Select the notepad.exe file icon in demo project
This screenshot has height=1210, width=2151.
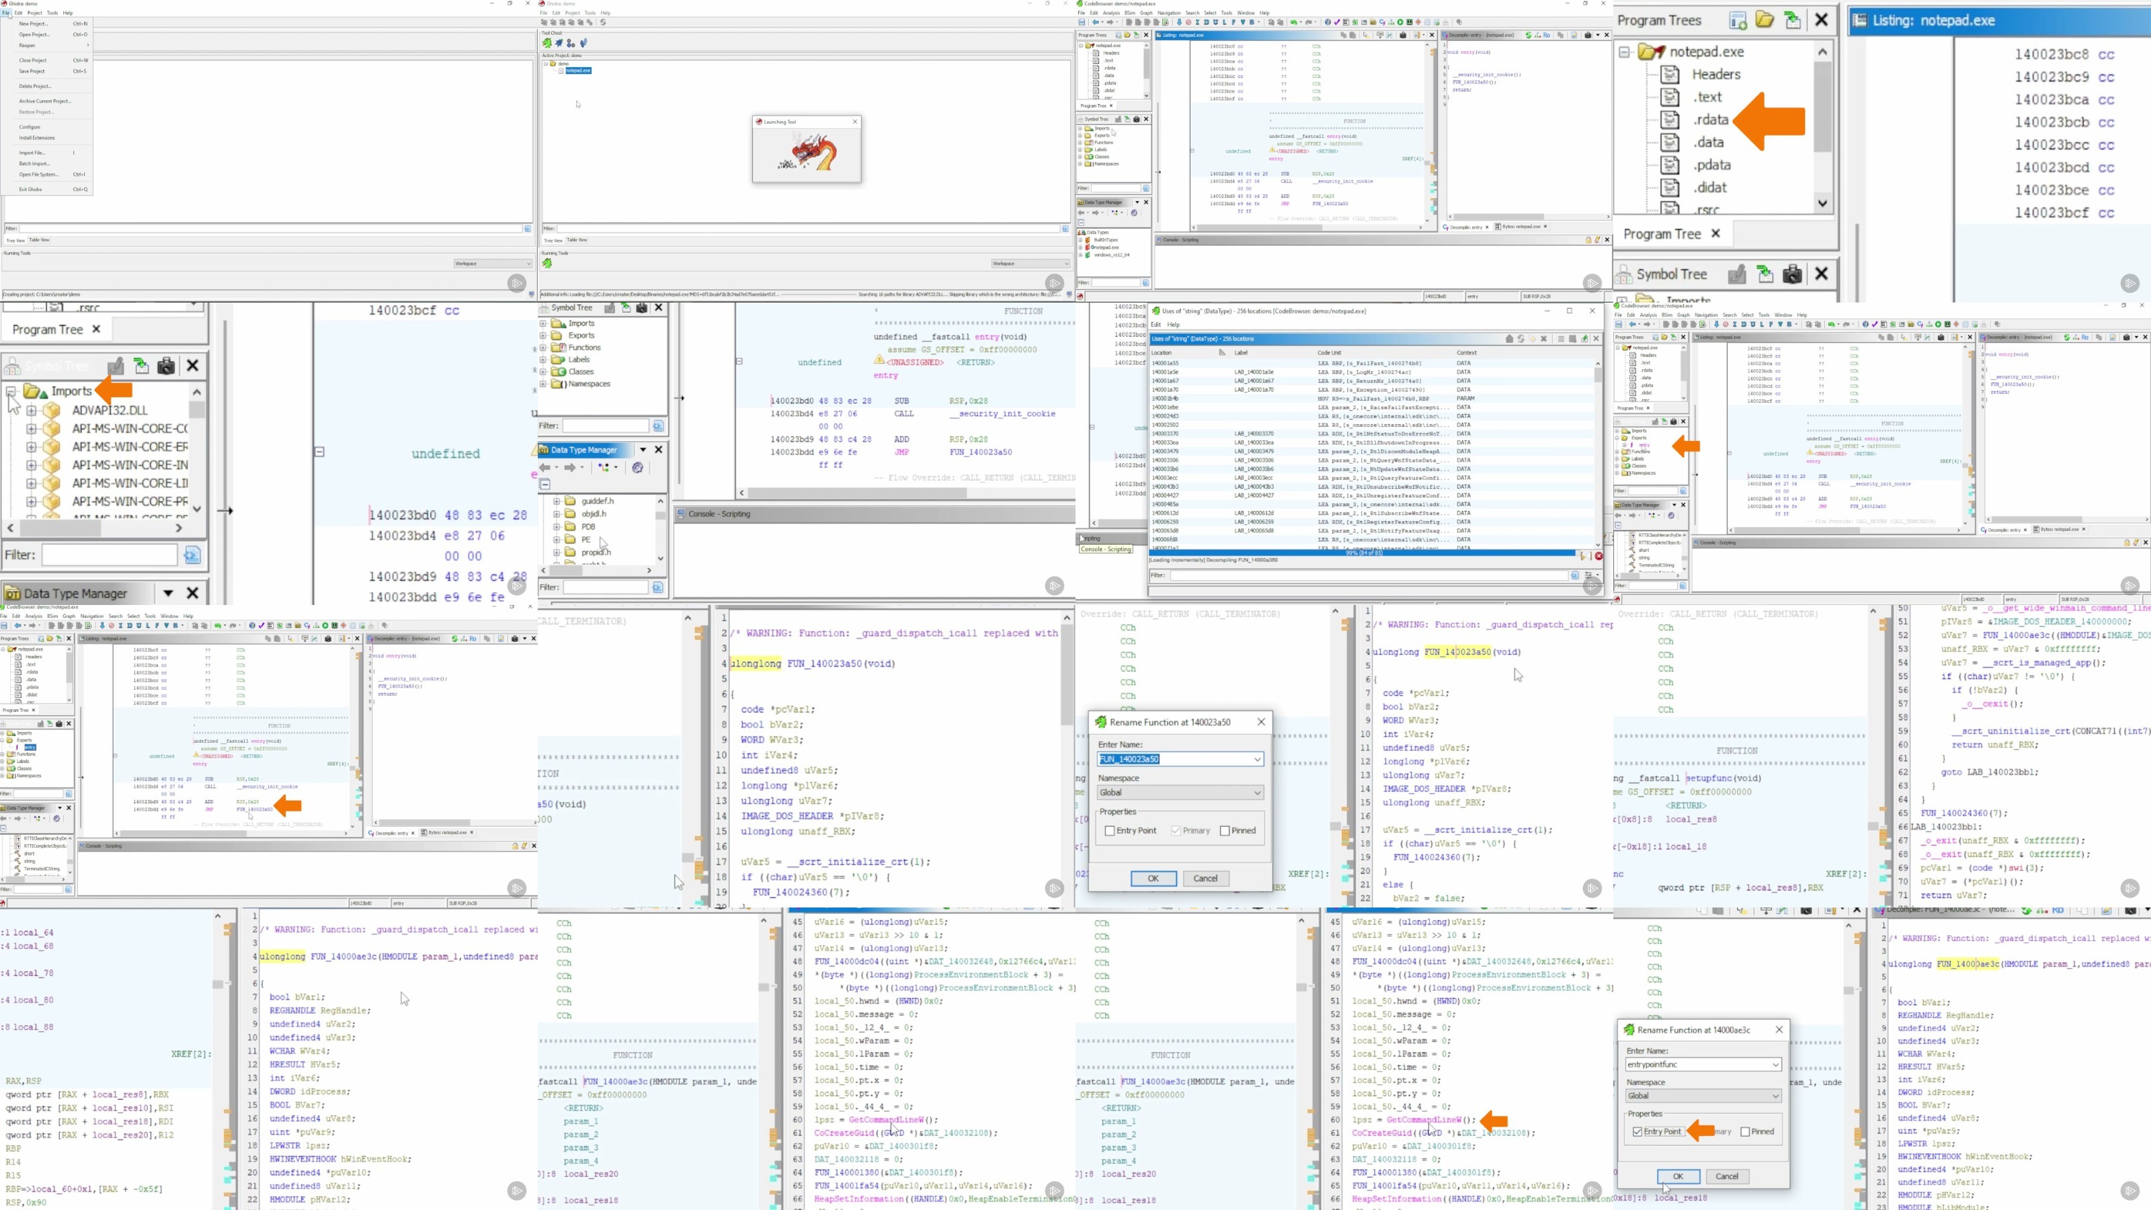562,71
